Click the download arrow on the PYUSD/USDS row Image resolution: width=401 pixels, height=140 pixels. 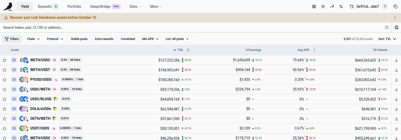396,80
